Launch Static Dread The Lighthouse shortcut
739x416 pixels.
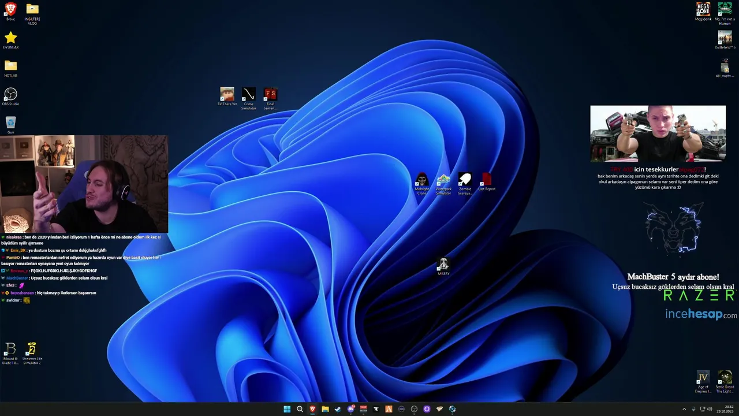725,382
